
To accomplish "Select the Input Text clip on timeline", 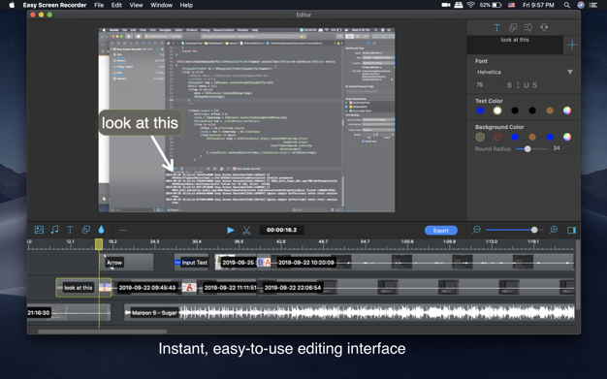I will 191,263.
